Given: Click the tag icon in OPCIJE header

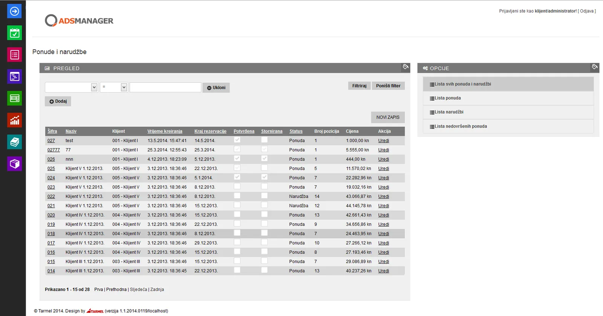Looking at the screenshot, I should (x=595, y=67).
